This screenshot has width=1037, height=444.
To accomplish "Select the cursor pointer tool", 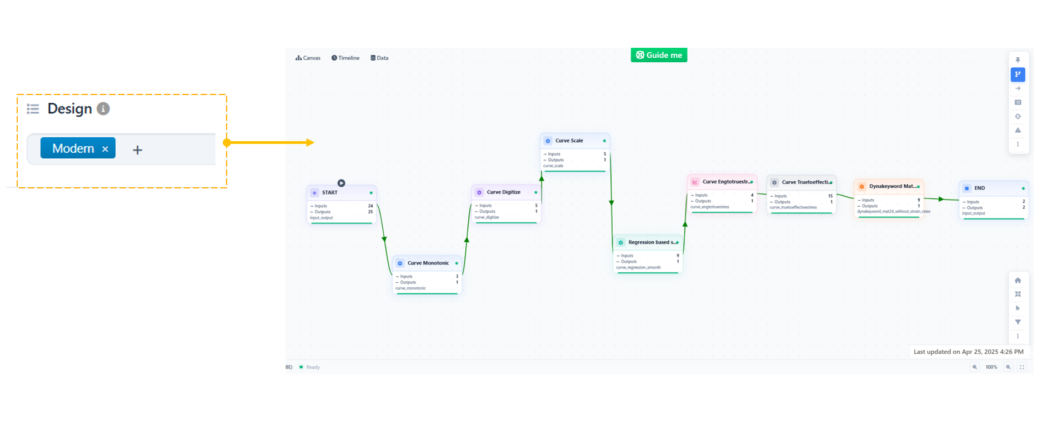I will point(1018,308).
